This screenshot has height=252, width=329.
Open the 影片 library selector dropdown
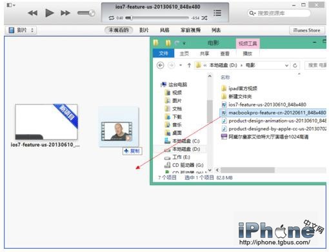pyautogui.click(x=21, y=30)
